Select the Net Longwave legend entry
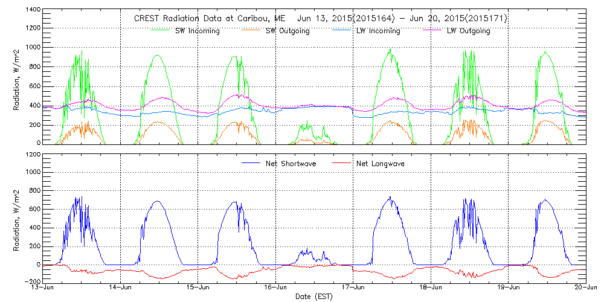The image size is (604, 302). 381,164
